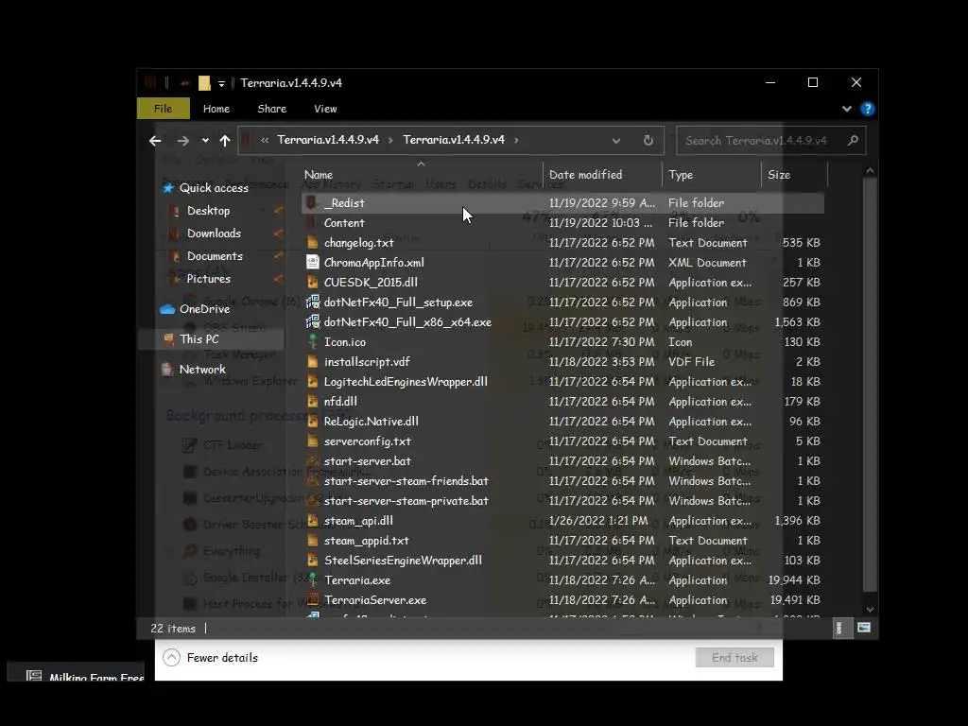Select Pictures in navigation pane

209,279
